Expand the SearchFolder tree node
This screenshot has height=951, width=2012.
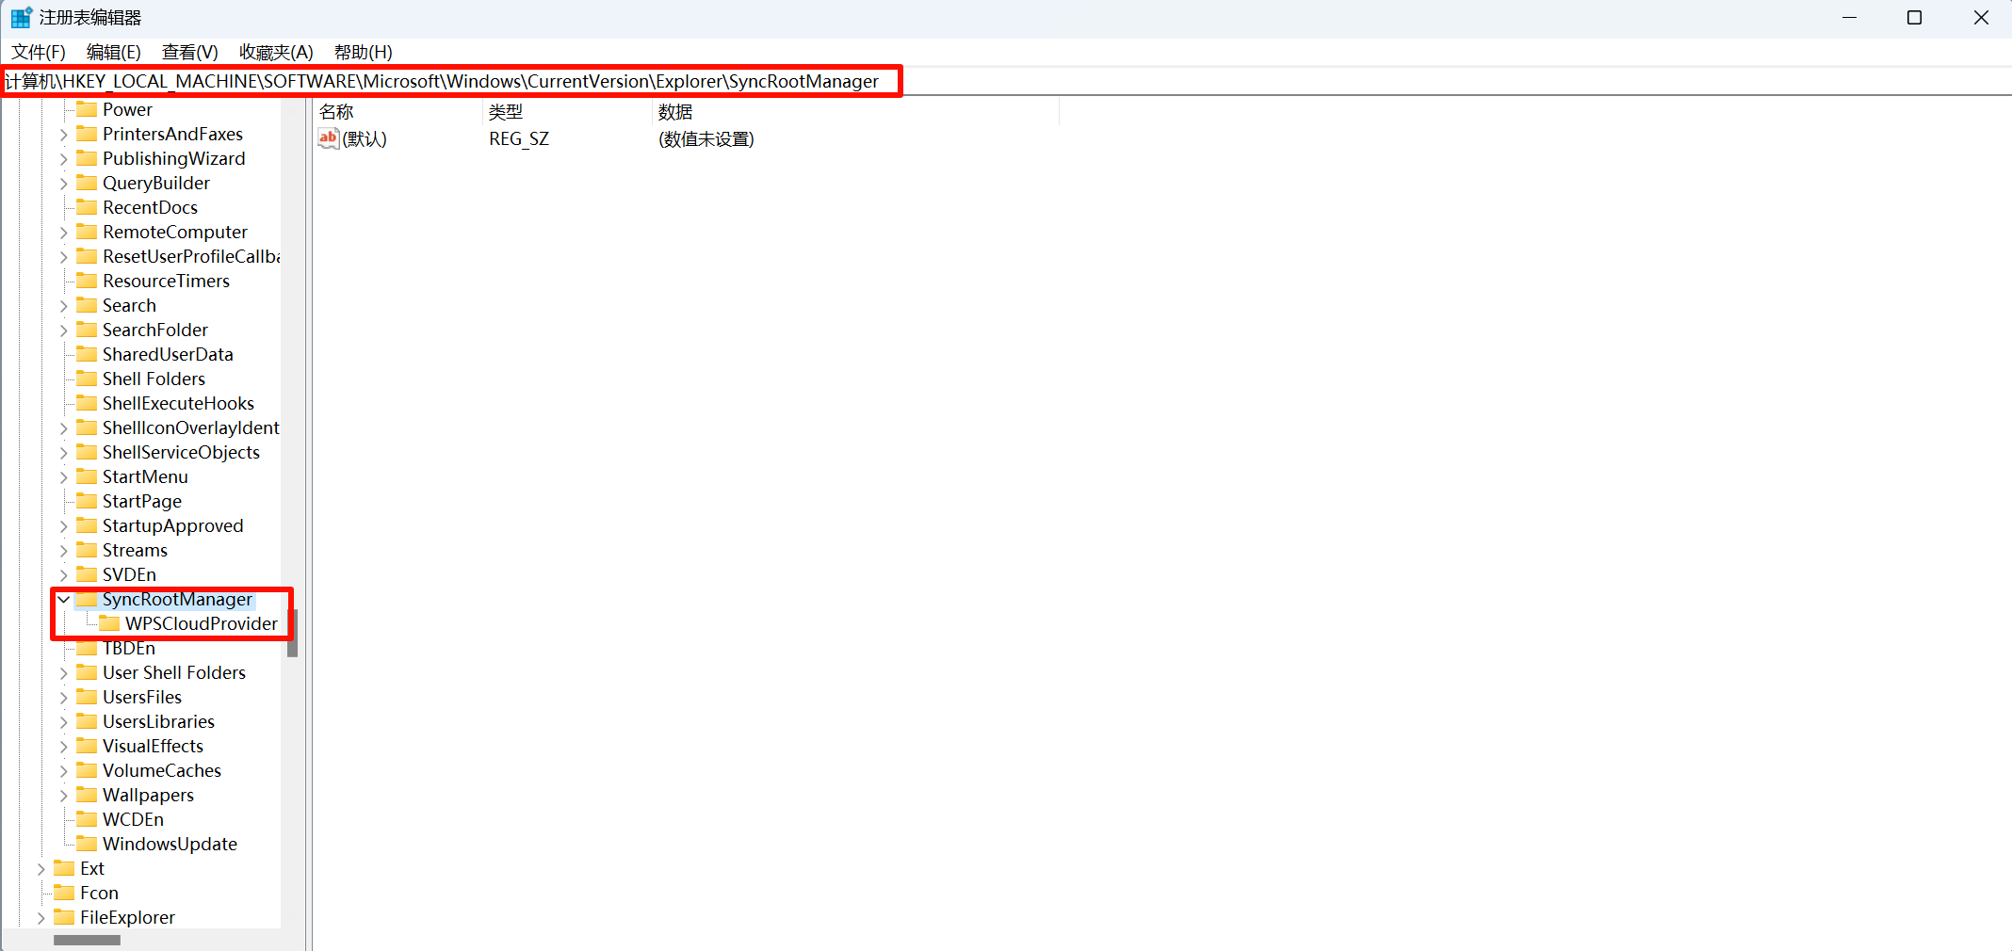(63, 330)
